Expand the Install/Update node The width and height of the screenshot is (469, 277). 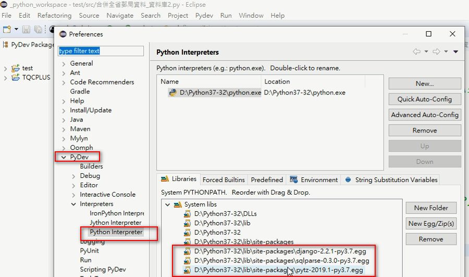(64, 111)
